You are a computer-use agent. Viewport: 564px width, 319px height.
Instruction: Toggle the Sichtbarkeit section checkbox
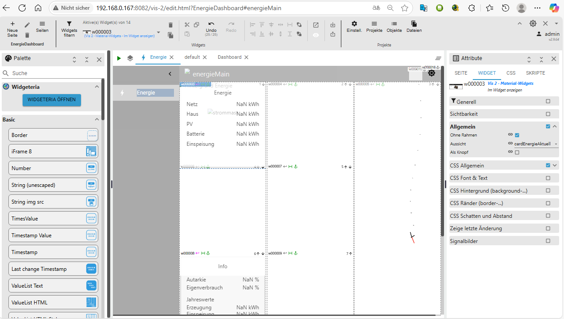tap(548, 114)
